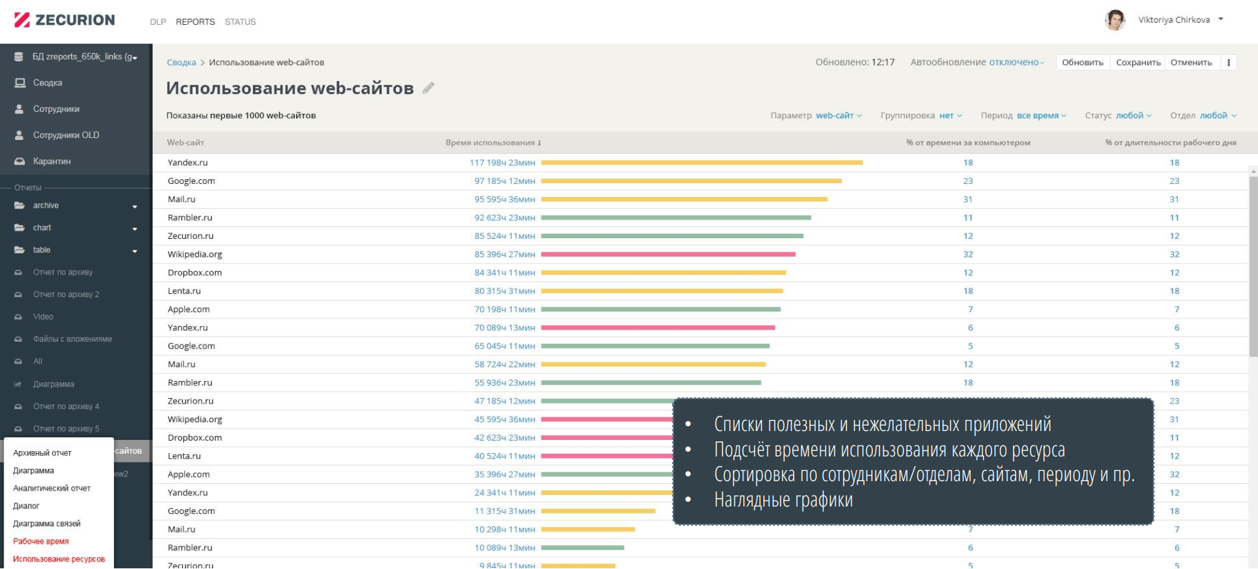The image size is (1258, 569).
Task: Click the Zecurion logo
Action: click(x=65, y=20)
